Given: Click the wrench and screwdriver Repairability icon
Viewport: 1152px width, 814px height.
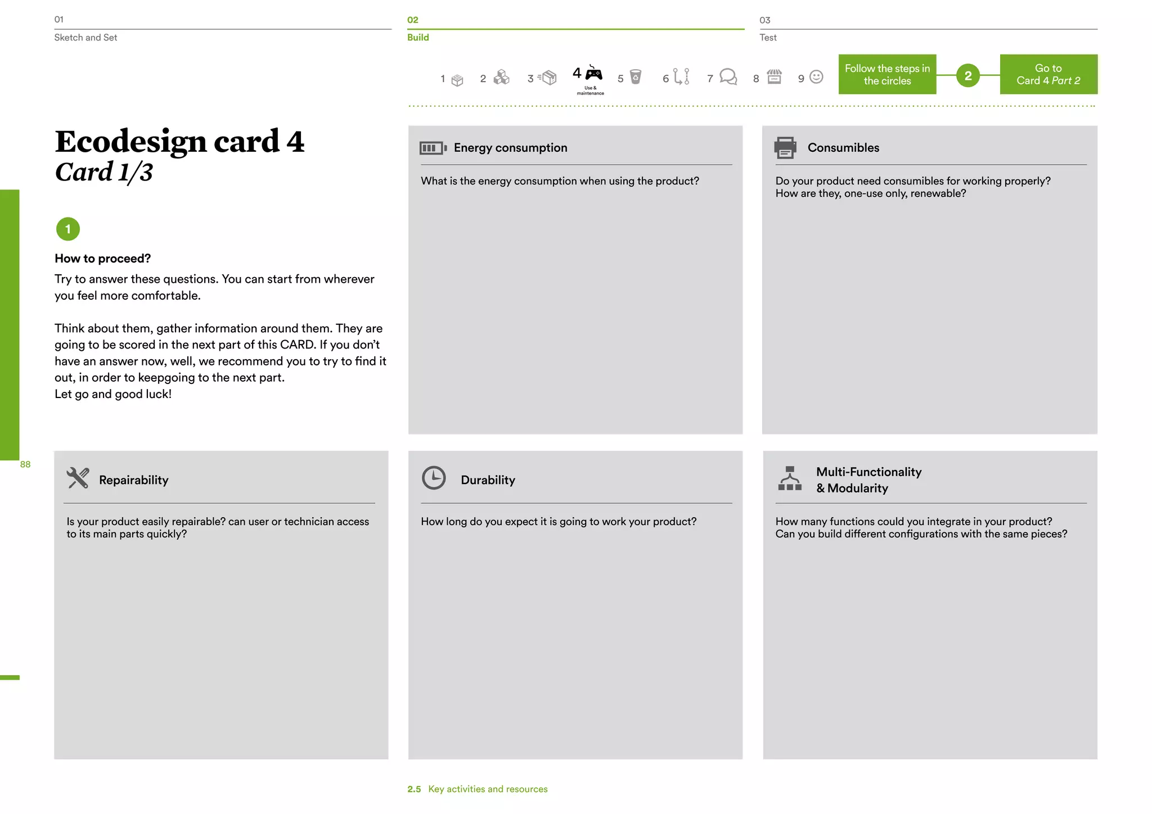Looking at the screenshot, I should 78,478.
